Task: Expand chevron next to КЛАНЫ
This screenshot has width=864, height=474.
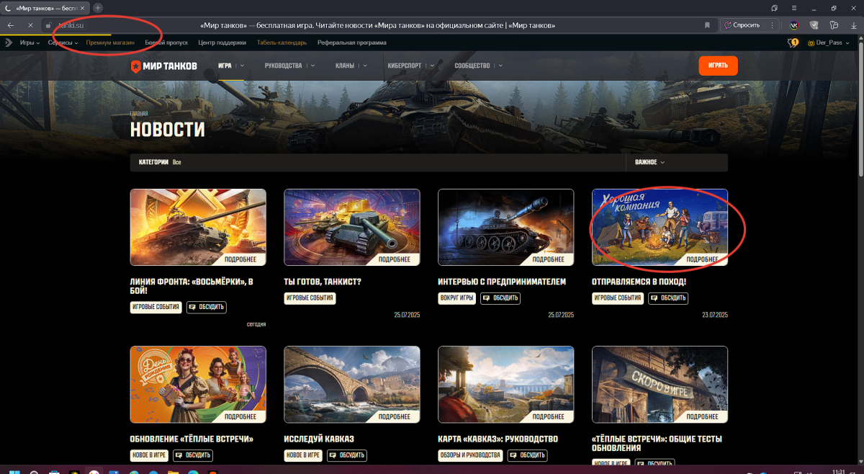Action: (x=365, y=66)
